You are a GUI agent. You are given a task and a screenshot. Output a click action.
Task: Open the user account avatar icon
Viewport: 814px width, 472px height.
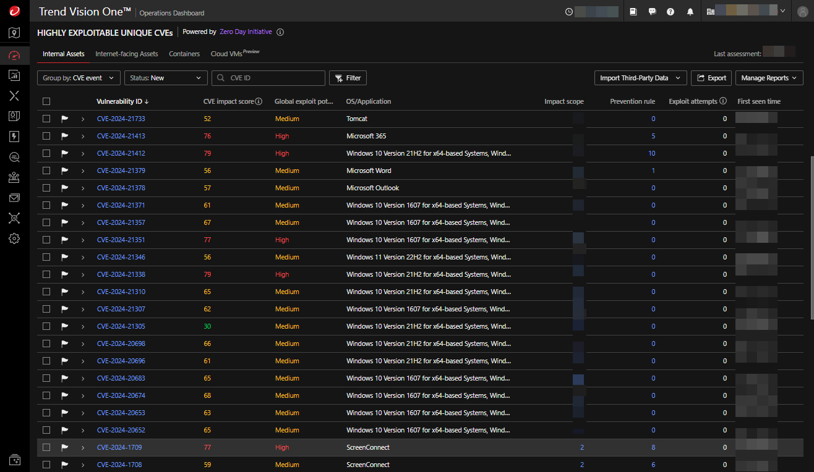[x=802, y=12]
